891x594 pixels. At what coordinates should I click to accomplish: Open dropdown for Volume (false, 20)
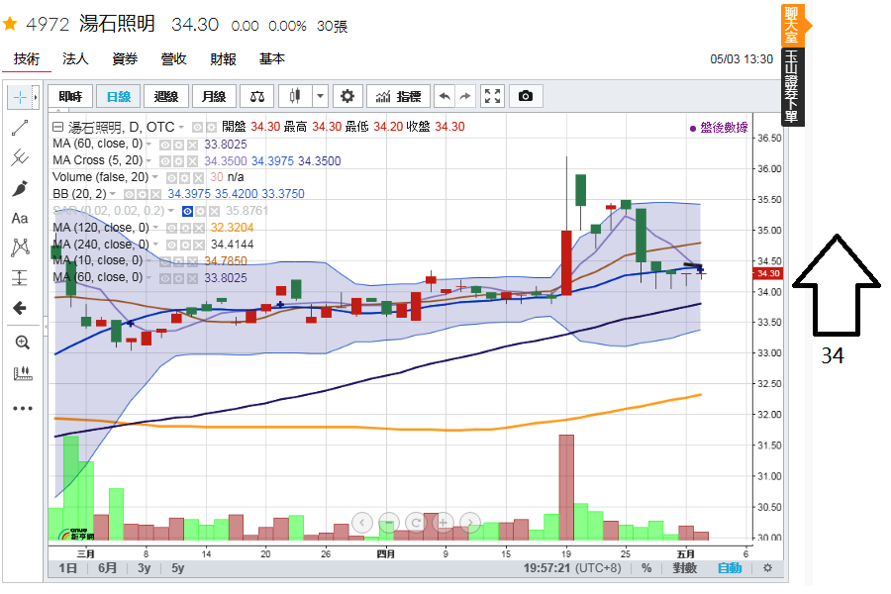coord(155,177)
